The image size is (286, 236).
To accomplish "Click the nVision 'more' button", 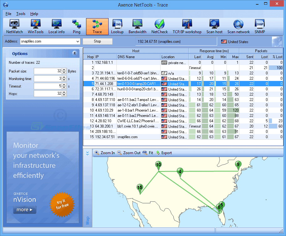I will [25, 209].
